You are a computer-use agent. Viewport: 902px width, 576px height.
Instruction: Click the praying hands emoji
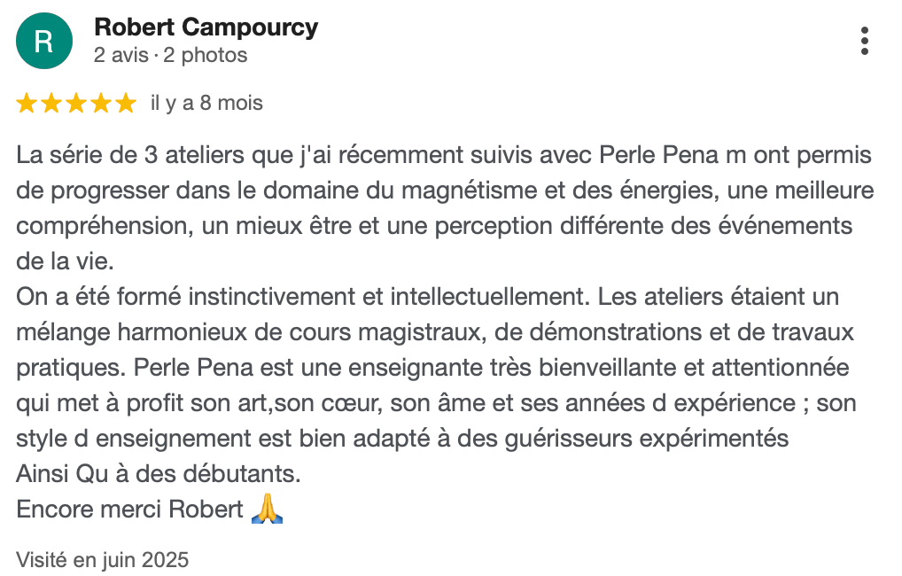(267, 510)
